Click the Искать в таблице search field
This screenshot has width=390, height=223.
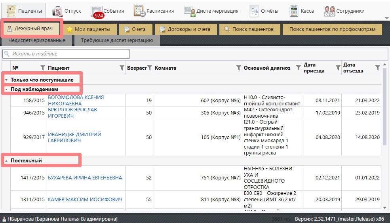point(67,53)
